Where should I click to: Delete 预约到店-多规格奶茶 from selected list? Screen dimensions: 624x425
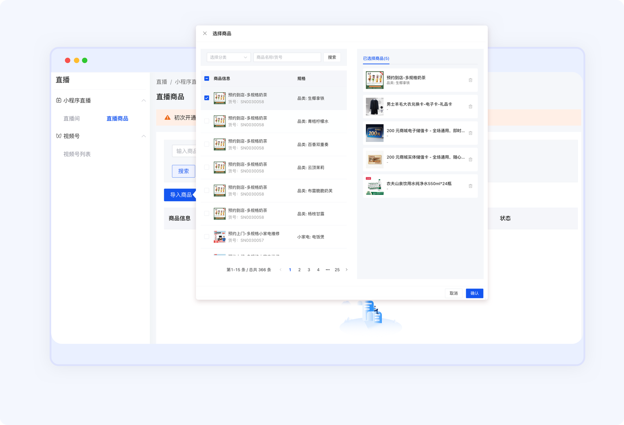(470, 80)
